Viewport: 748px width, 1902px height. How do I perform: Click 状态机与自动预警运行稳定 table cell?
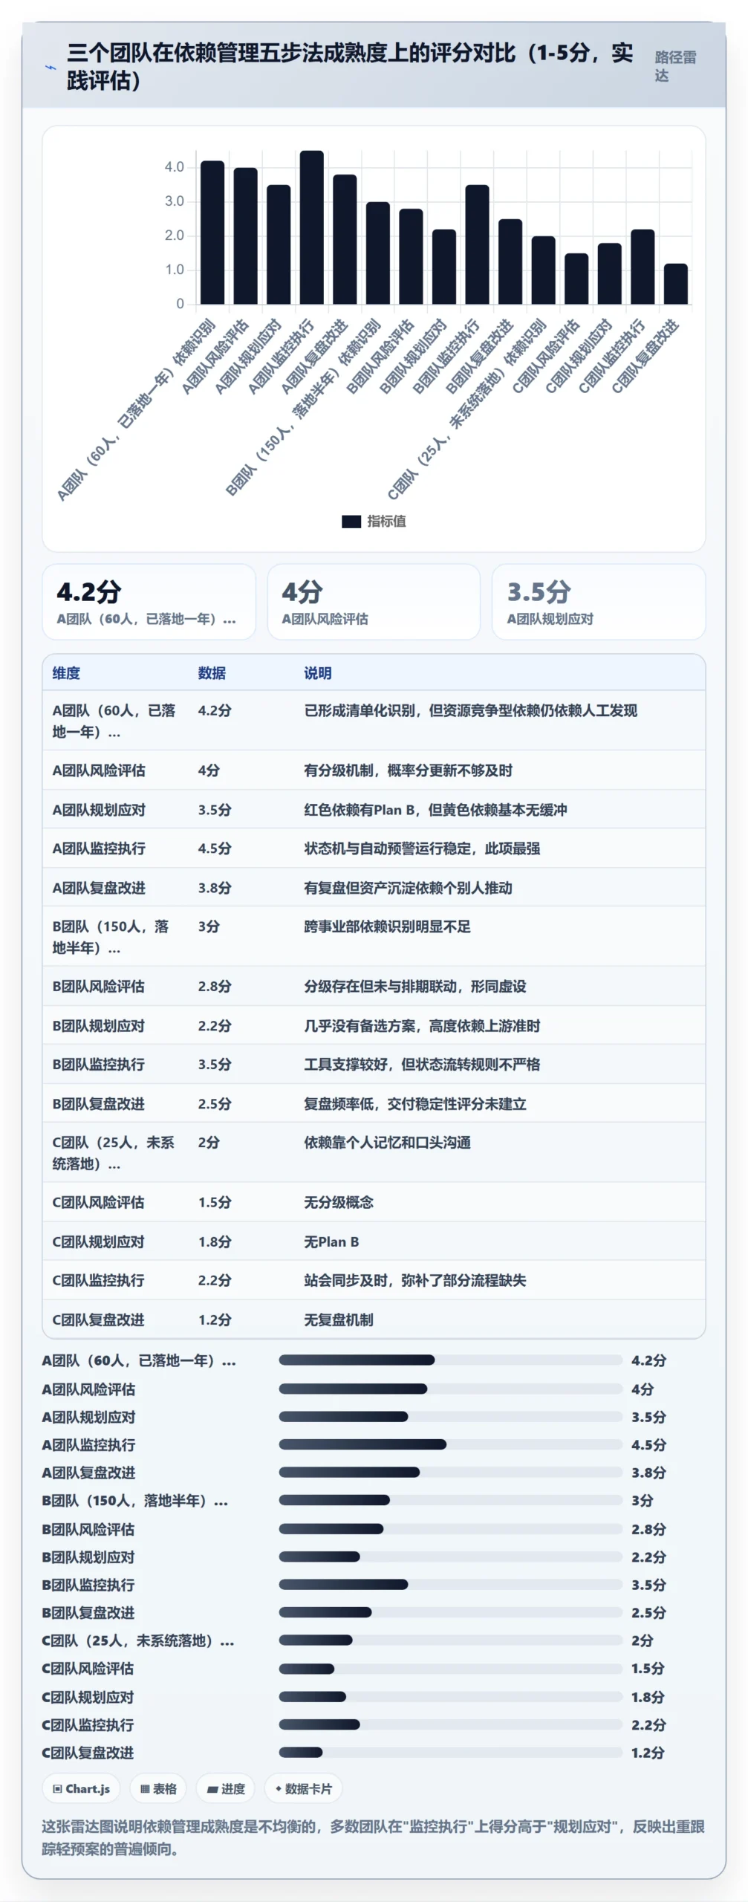point(422,848)
